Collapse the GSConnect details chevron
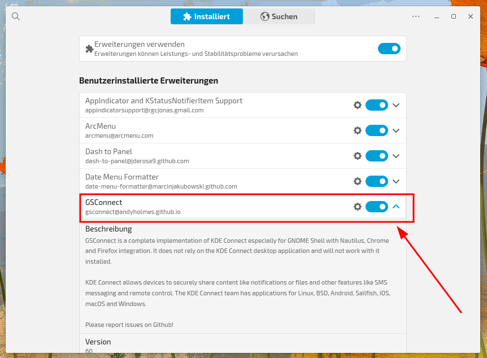Image resolution: width=487 pixels, height=358 pixels. [x=396, y=207]
